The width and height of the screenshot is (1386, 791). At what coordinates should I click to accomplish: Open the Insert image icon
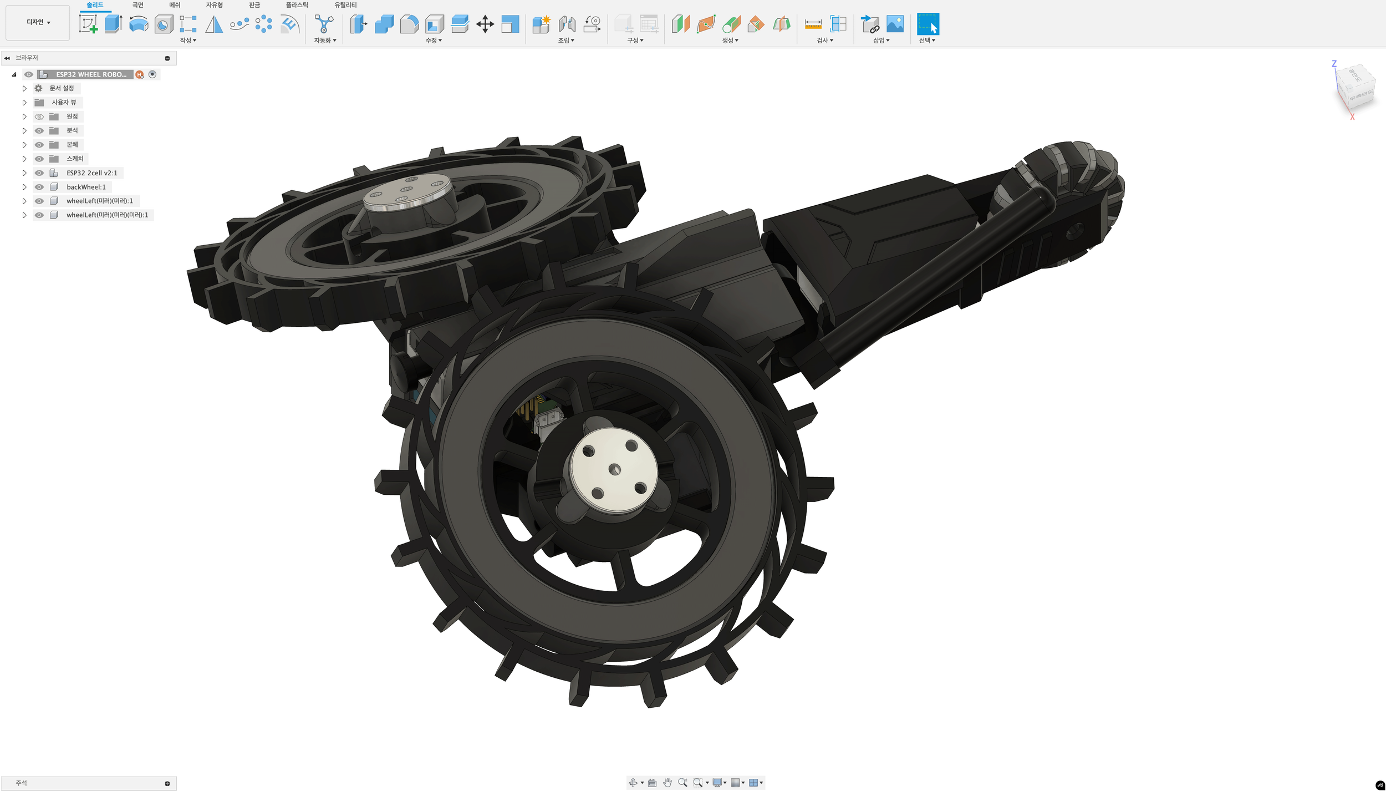pos(895,24)
